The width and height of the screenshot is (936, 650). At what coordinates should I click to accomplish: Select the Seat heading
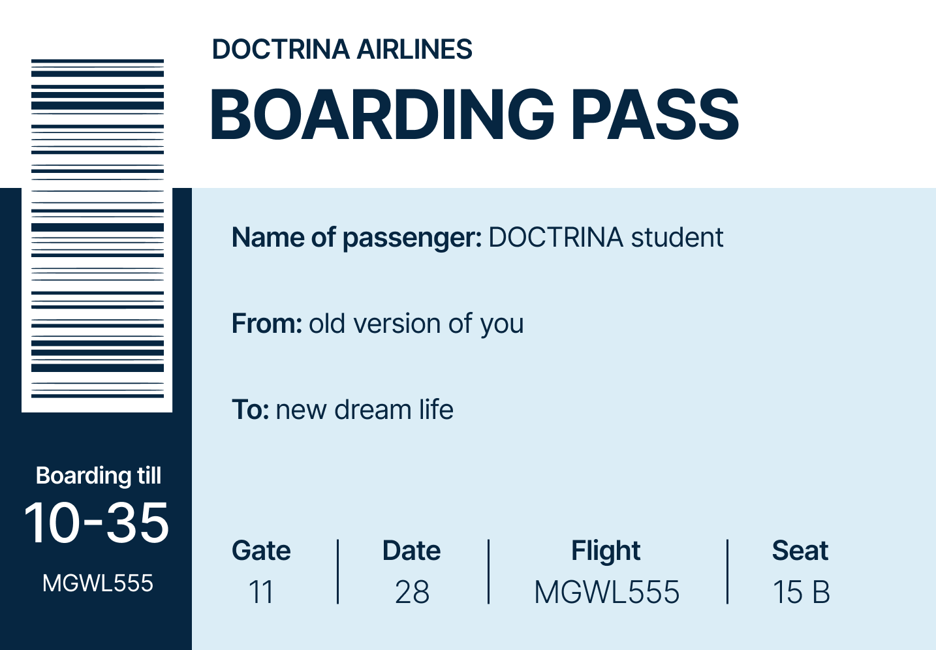[800, 551]
